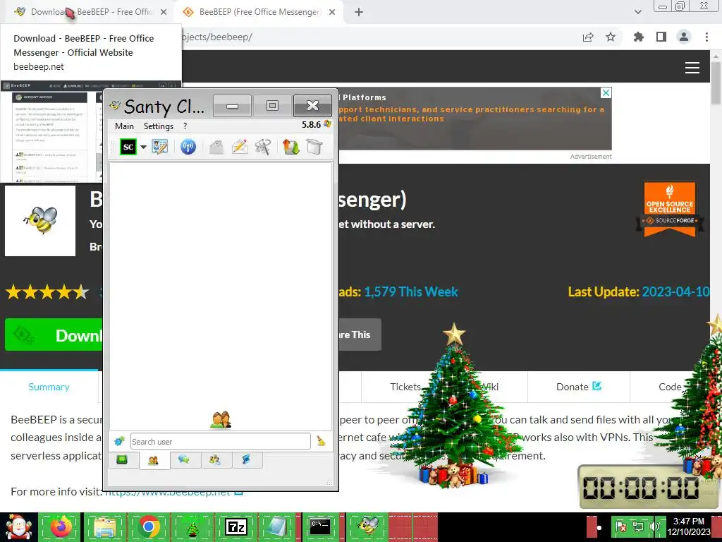Click the tab hover preview thumbnail
The image size is (722, 542).
[51, 132]
